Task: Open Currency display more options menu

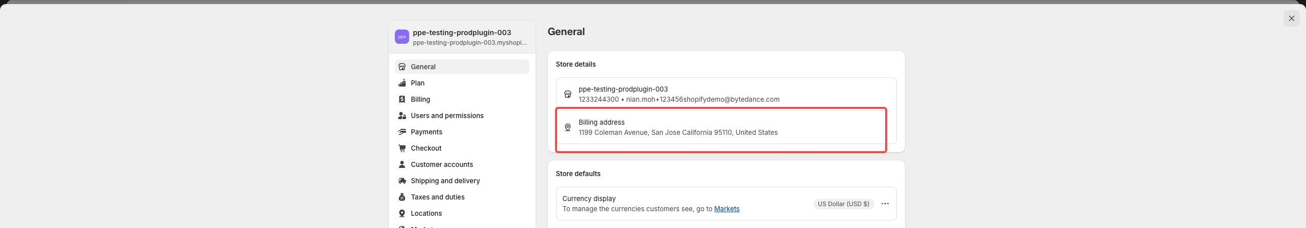Action: 885,204
